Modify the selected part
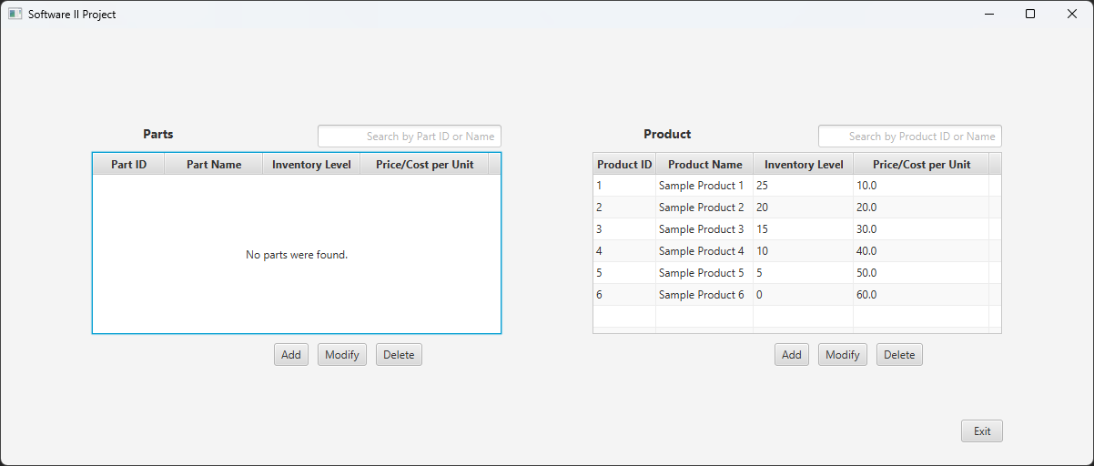Image resolution: width=1094 pixels, height=466 pixels. 342,355
